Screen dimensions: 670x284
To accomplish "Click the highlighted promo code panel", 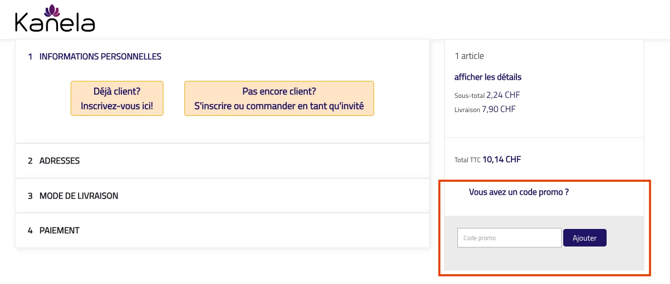I will [544, 226].
